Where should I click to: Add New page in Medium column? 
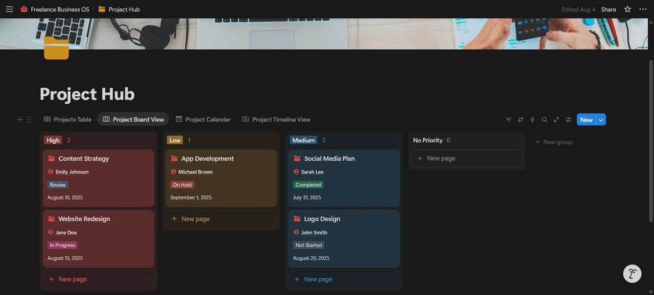pos(344,279)
